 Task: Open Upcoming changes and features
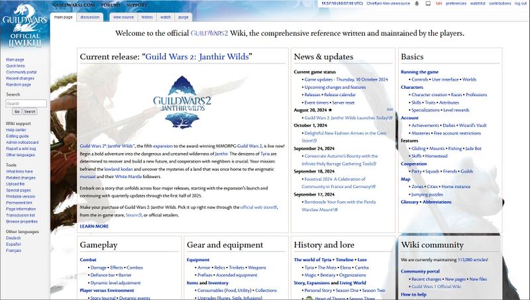point(335,87)
